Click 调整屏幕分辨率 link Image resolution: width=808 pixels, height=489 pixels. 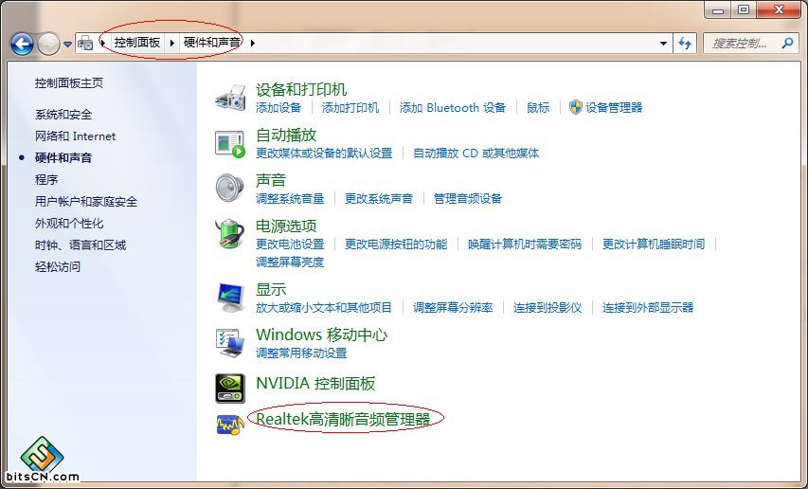click(453, 308)
